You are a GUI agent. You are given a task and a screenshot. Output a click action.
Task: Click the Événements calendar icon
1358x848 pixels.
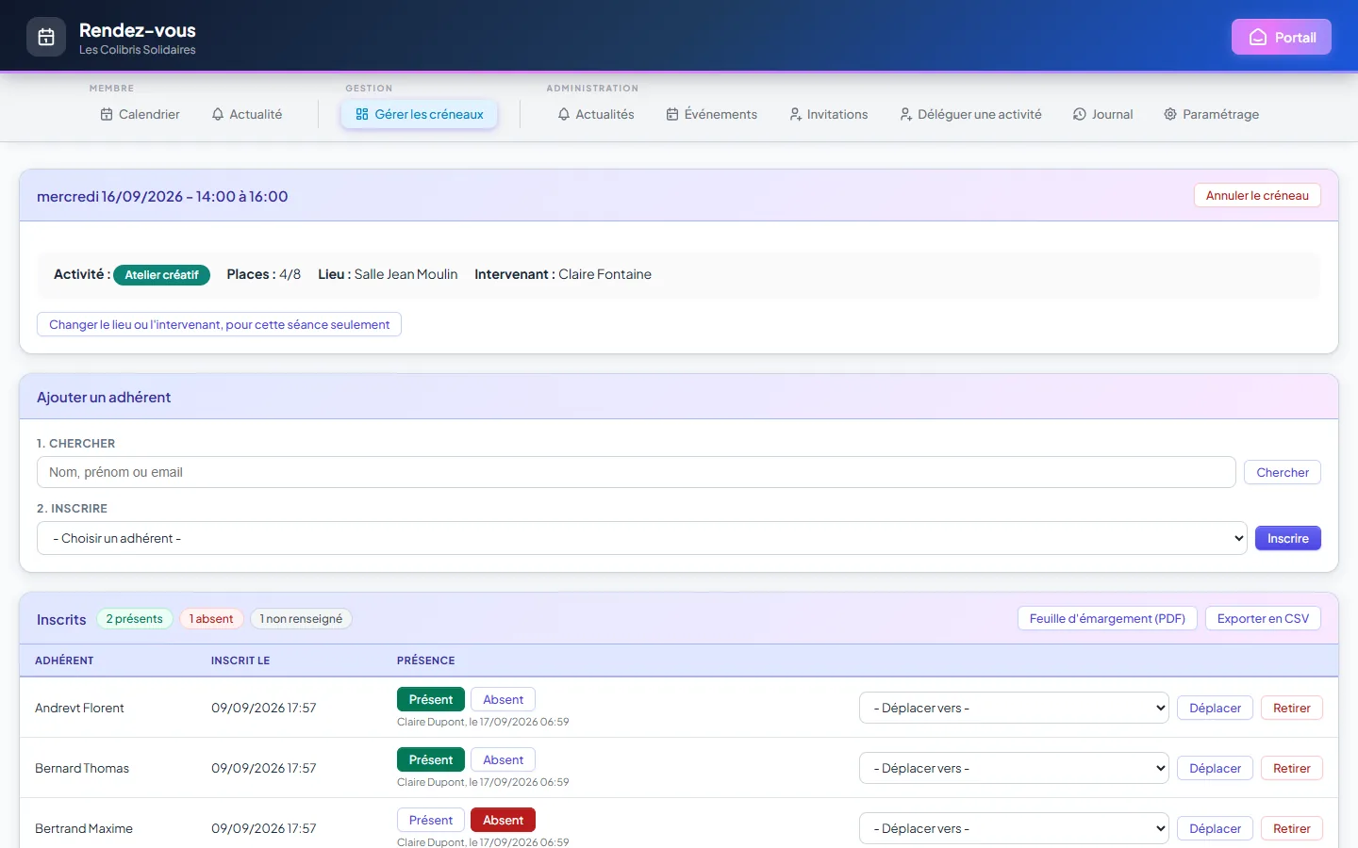click(x=672, y=114)
